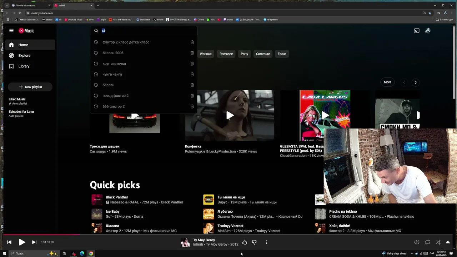The width and height of the screenshot is (457, 257).
Task: Click the More button above carousel
Action: tap(387, 82)
